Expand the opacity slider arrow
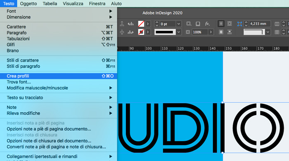Viewport: 289px width, 161px height. (x=211, y=32)
